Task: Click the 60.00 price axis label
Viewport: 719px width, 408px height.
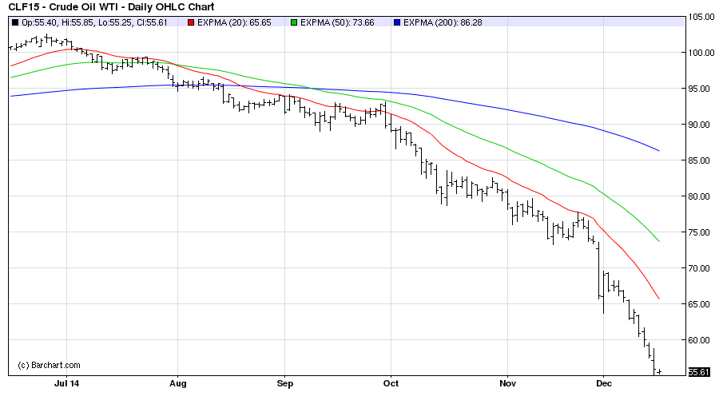Action: 701,340
